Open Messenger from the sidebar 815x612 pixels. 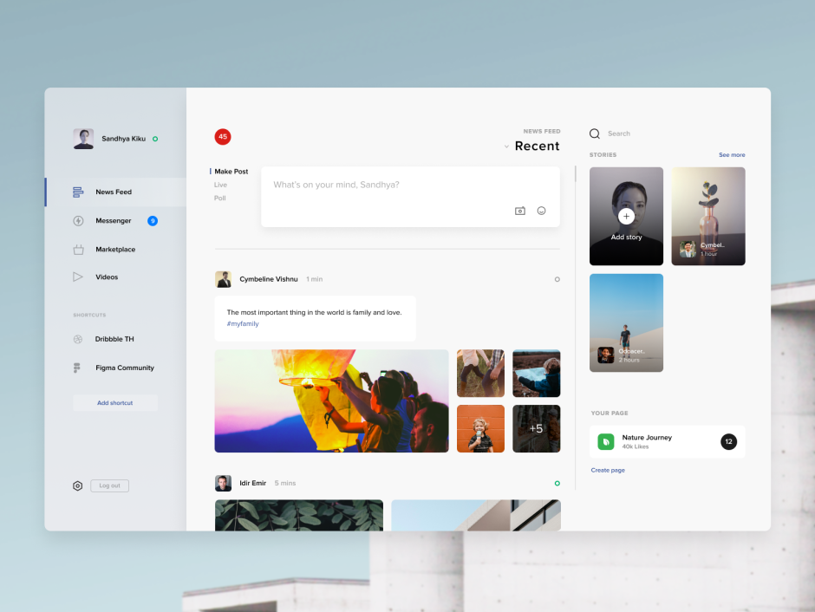pyautogui.click(x=113, y=221)
